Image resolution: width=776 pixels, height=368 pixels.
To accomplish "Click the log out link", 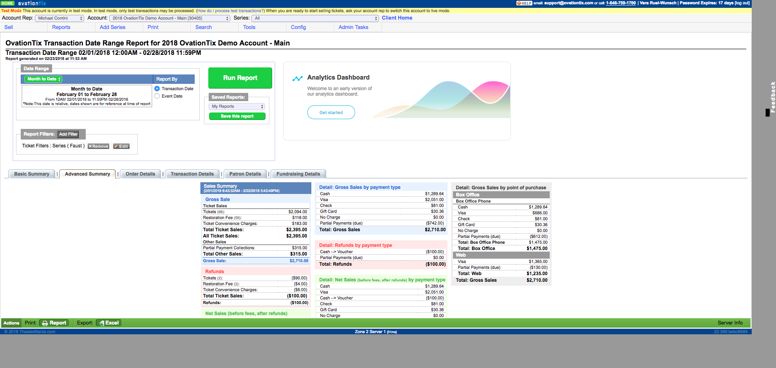I will click(x=743, y=3).
